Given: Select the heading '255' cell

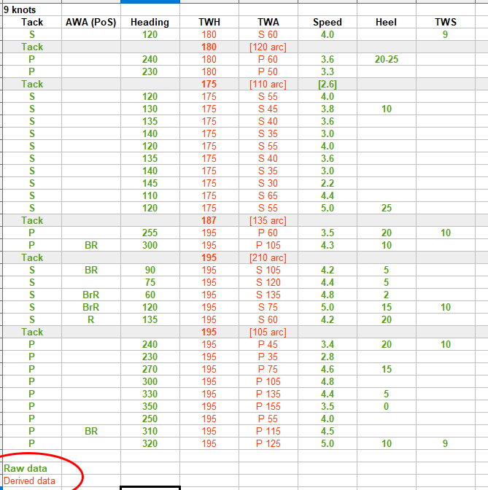Looking at the screenshot, I should coord(150,233).
